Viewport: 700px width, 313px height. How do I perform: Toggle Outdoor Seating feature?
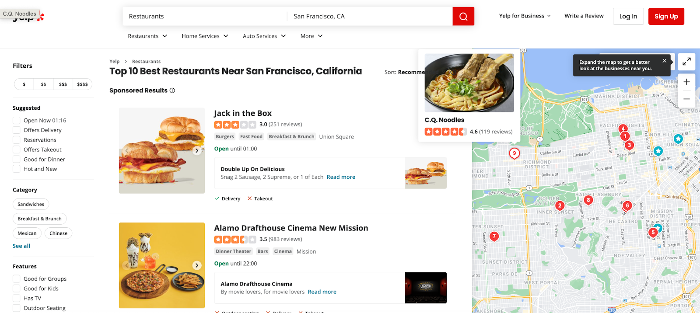click(x=17, y=308)
